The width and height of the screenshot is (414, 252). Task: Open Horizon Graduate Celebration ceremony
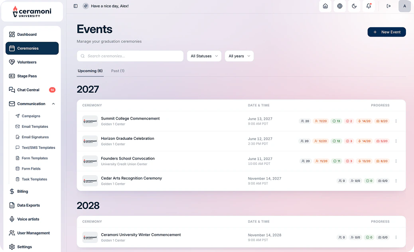(128, 139)
